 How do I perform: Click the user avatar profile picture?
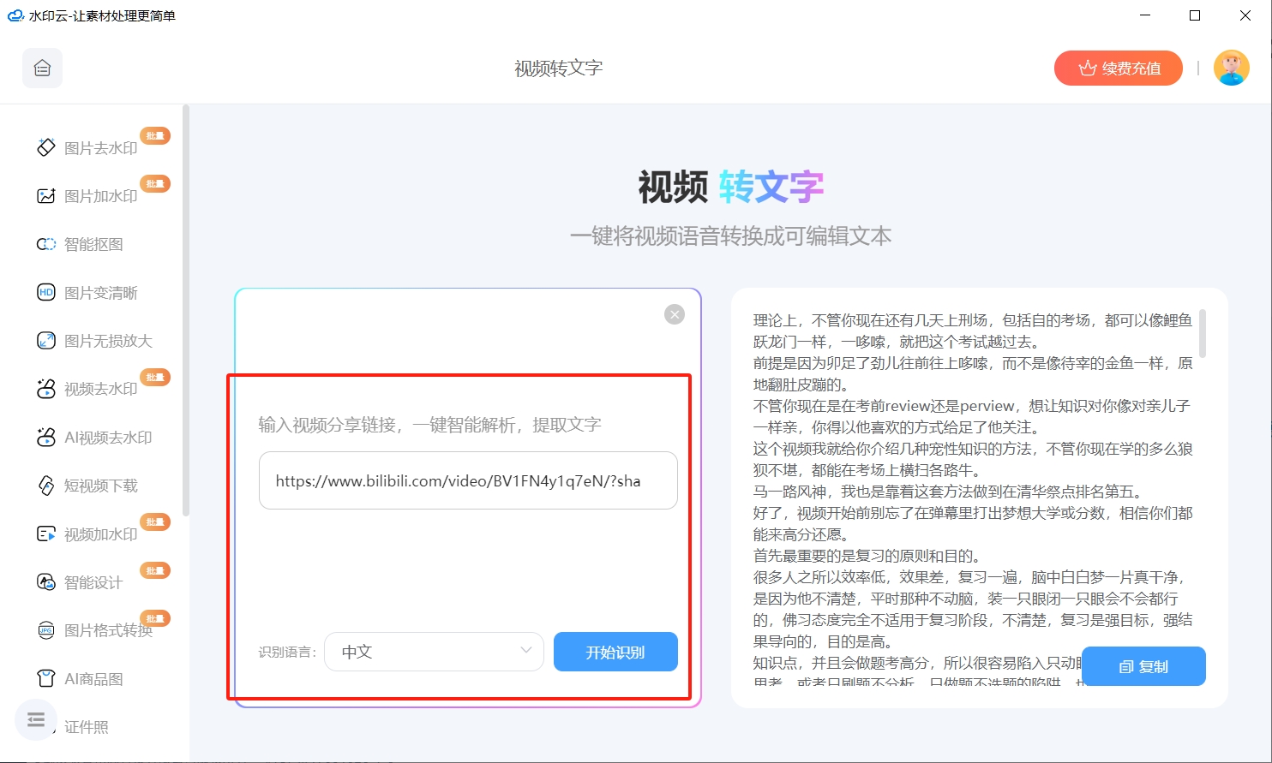[x=1231, y=69]
